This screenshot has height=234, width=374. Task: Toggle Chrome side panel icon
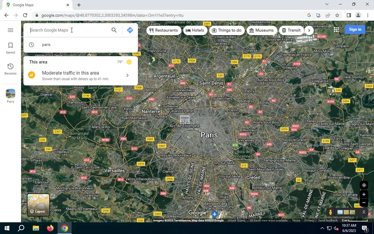[x=349, y=15]
